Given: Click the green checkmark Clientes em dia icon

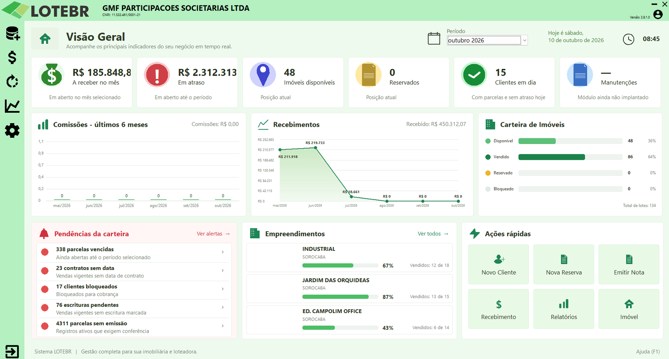Looking at the screenshot, I should [x=474, y=75].
